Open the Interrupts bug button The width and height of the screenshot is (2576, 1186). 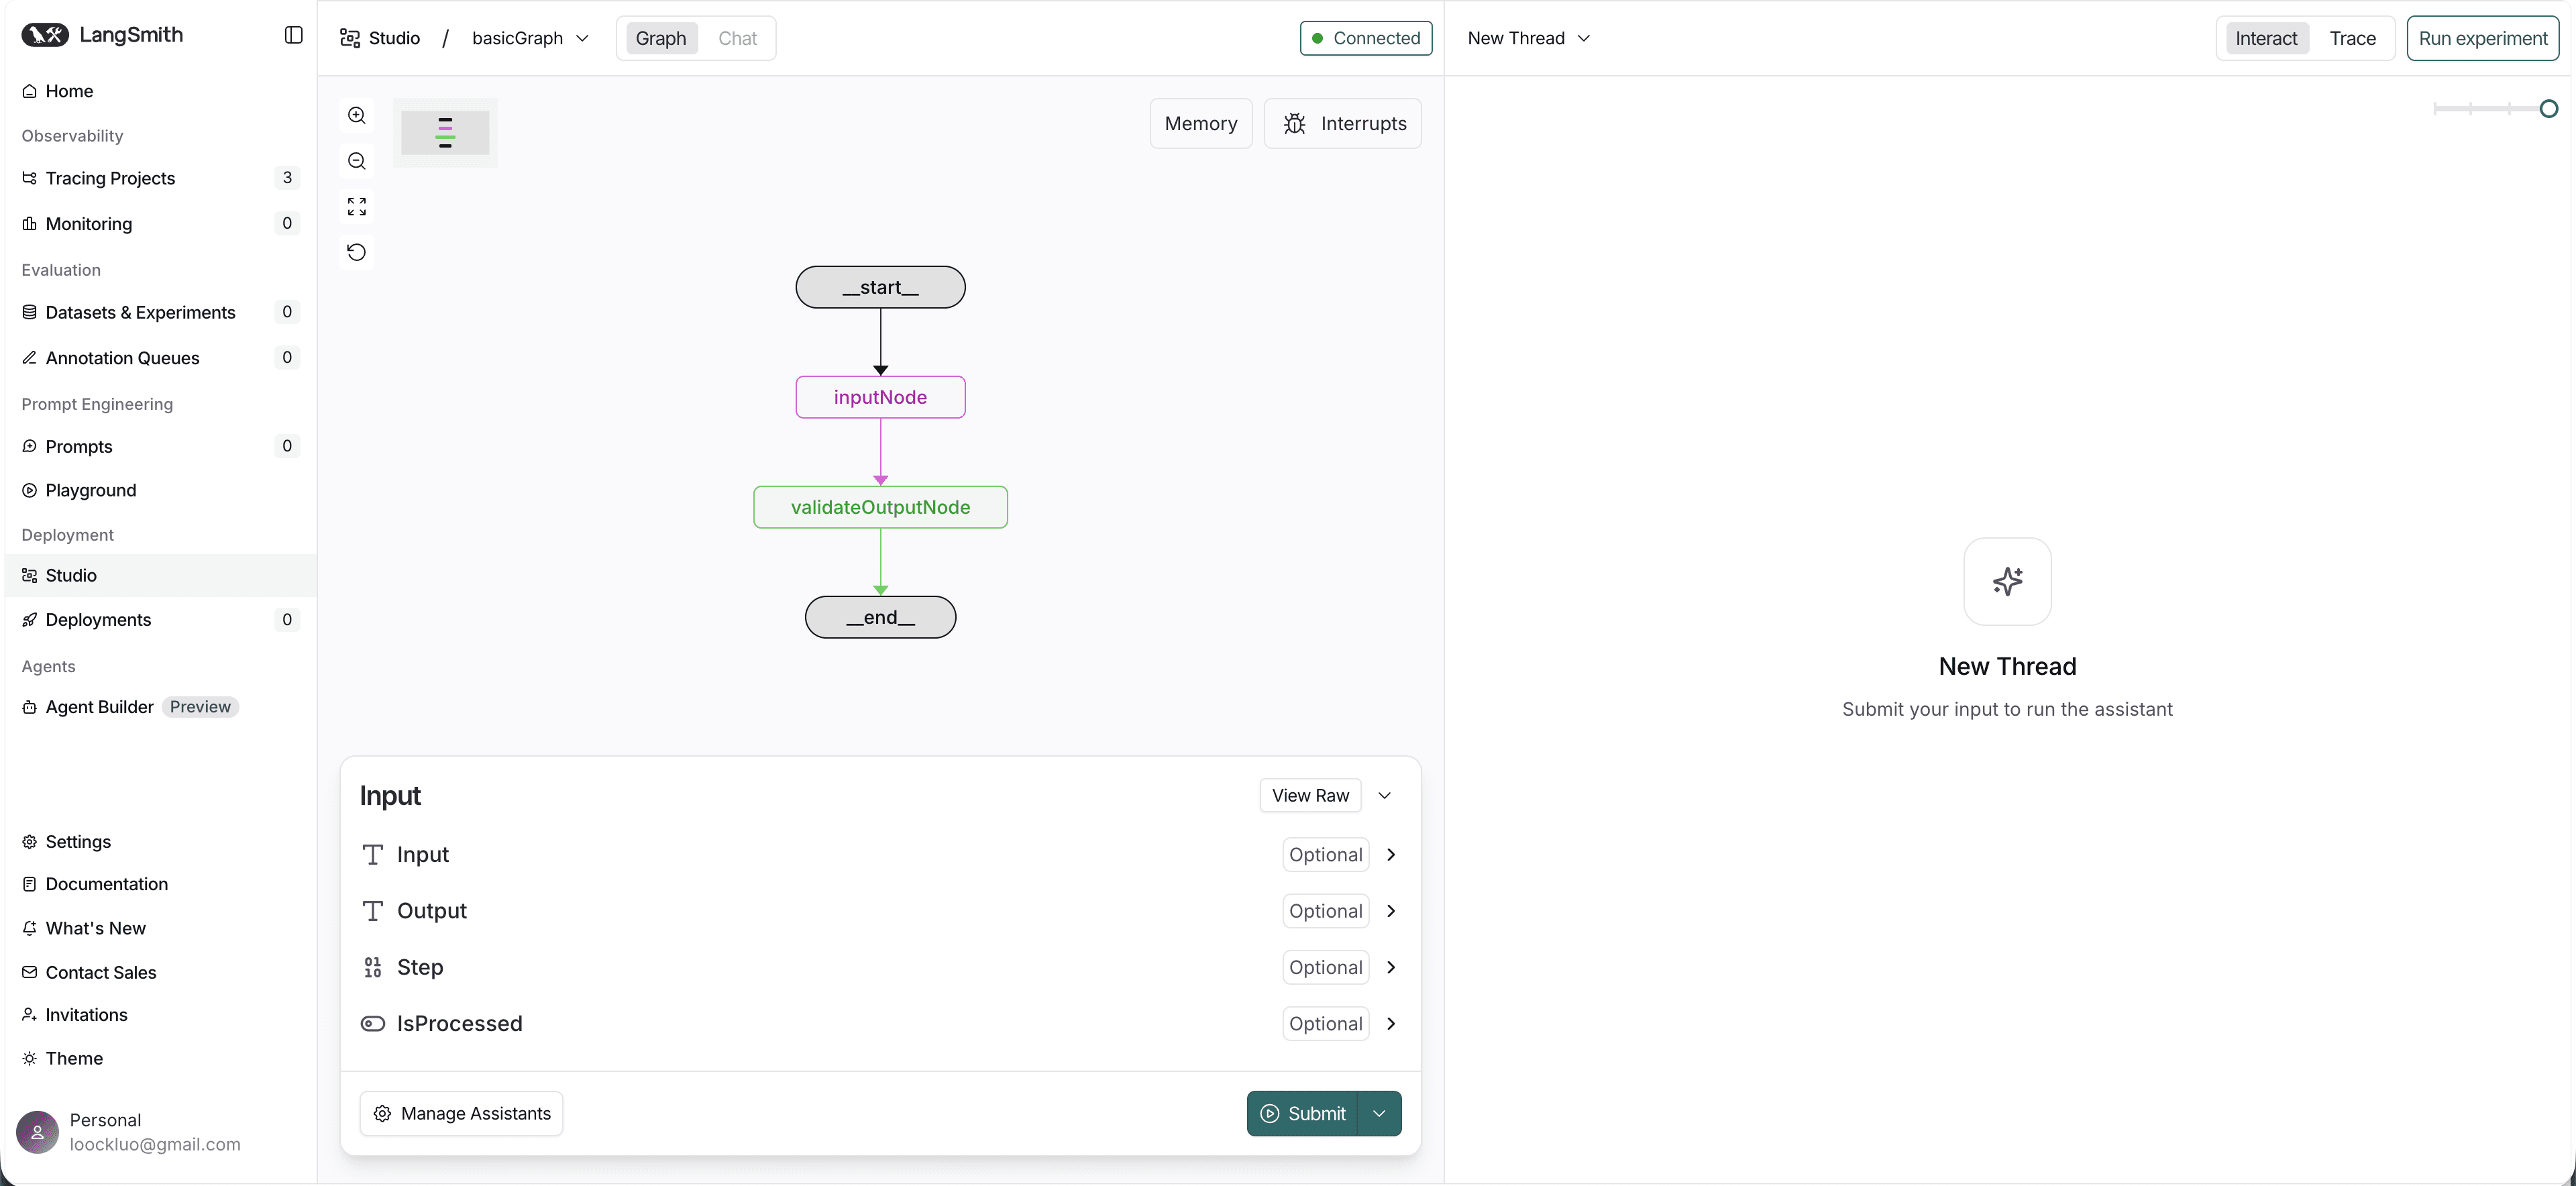click(x=1342, y=123)
